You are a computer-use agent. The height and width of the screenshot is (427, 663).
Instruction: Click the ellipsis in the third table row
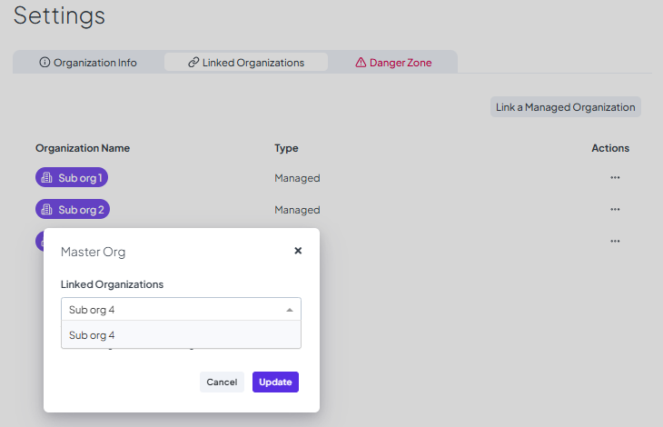[x=615, y=242]
